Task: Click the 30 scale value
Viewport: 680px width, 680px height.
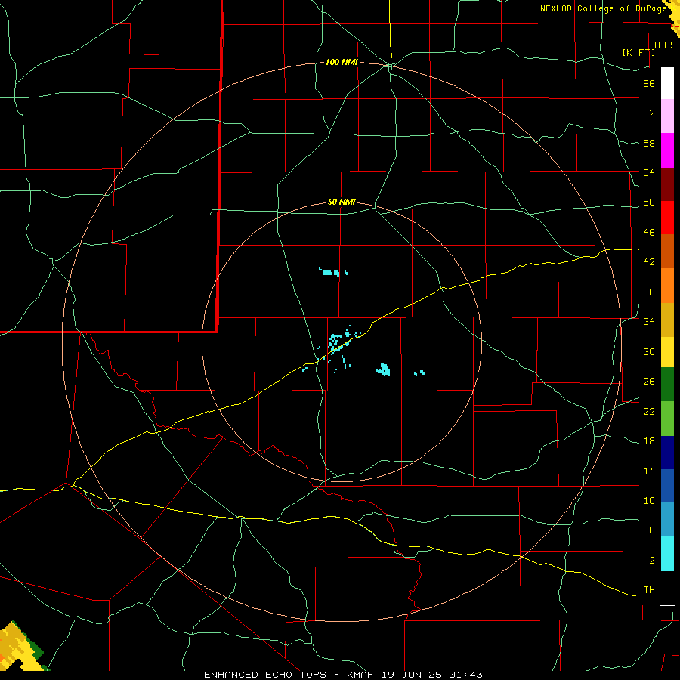Action: (x=649, y=351)
